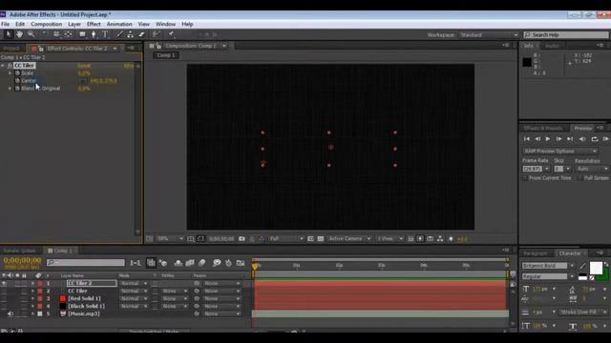Image resolution: width=611 pixels, height=343 pixels.
Task: Select the Selection arrow tool
Action: pos(9,34)
